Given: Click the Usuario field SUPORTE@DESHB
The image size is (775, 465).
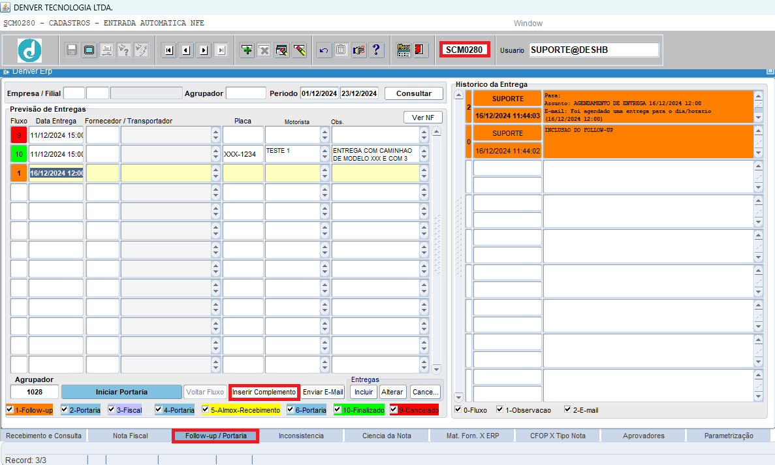Looking at the screenshot, I should click(x=593, y=50).
